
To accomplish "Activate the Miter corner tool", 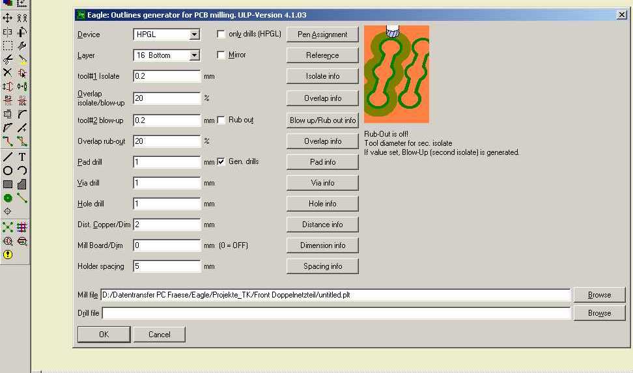I will 22,114.
